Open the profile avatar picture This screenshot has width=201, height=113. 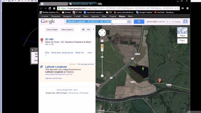[185, 22]
